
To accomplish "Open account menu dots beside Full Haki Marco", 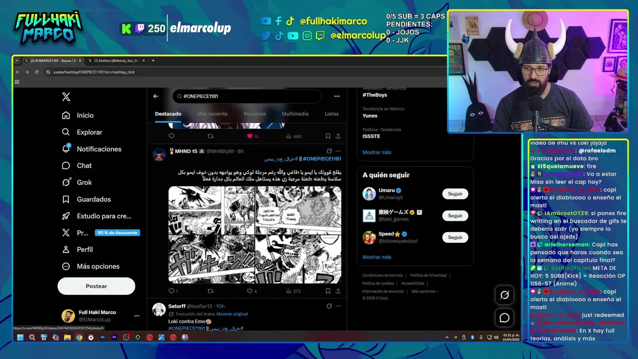I will 137,316.
